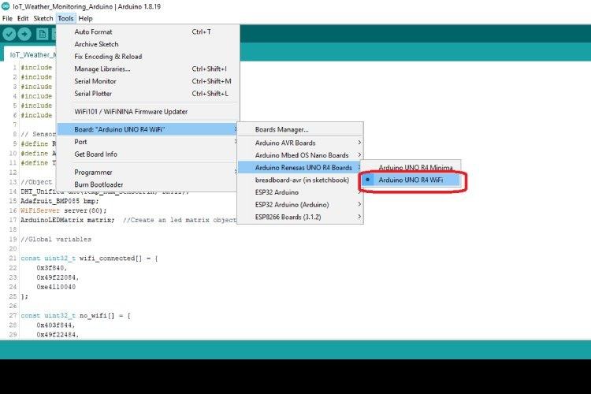Launch Serial Monitor from Tools menu
This screenshot has height=394, width=591.
(148, 81)
